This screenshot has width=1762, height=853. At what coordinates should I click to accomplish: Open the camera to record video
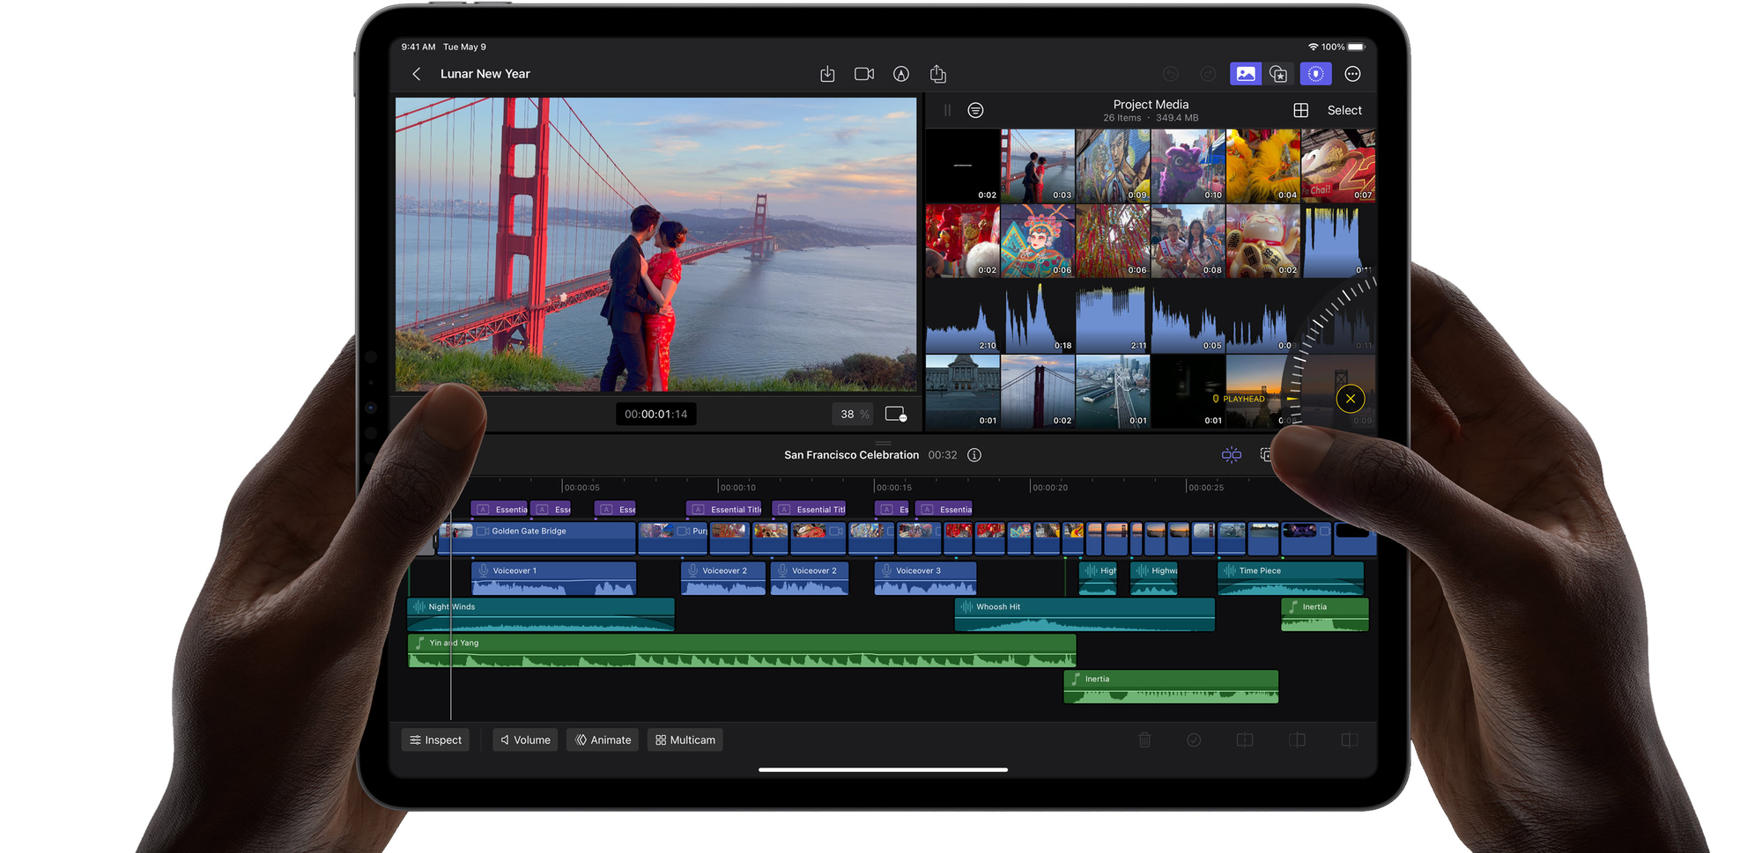pyautogui.click(x=863, y=74)
